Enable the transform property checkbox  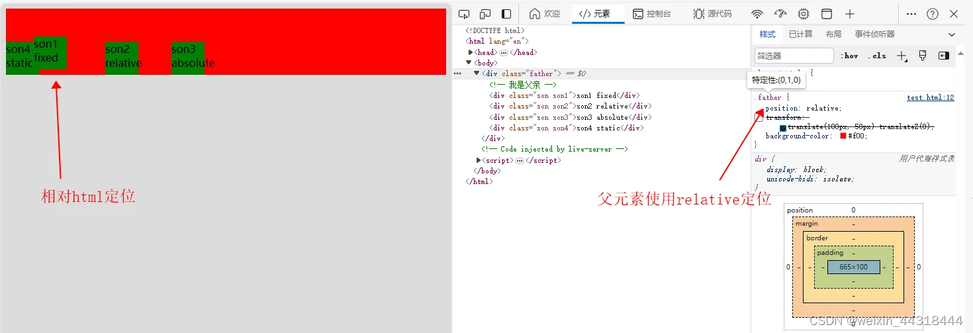click(x=759, y=118)
